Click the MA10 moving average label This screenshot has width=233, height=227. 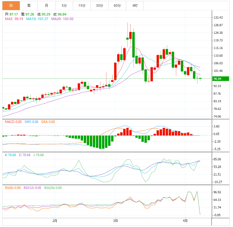(37, 19)
